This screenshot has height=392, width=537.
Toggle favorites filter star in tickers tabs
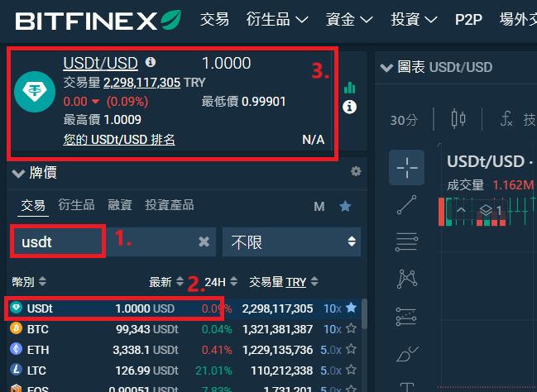tap(345, 206)
